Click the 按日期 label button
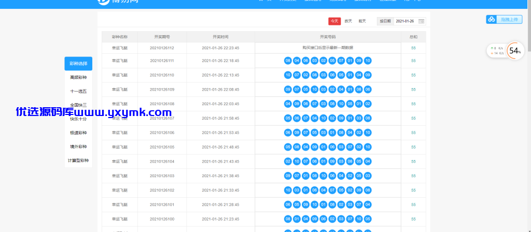The height and width of the screenshot is (232, 531). [385, 21]
